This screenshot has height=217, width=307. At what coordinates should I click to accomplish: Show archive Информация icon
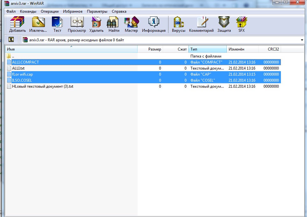(154, 22)
